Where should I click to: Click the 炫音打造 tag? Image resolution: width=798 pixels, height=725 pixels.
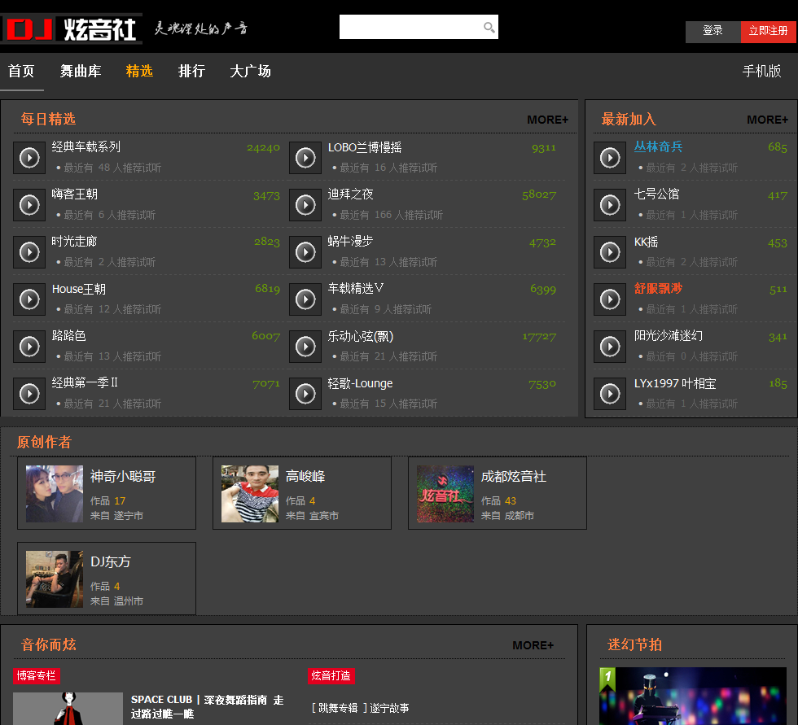pyautogui.click(x=331, y=675)
